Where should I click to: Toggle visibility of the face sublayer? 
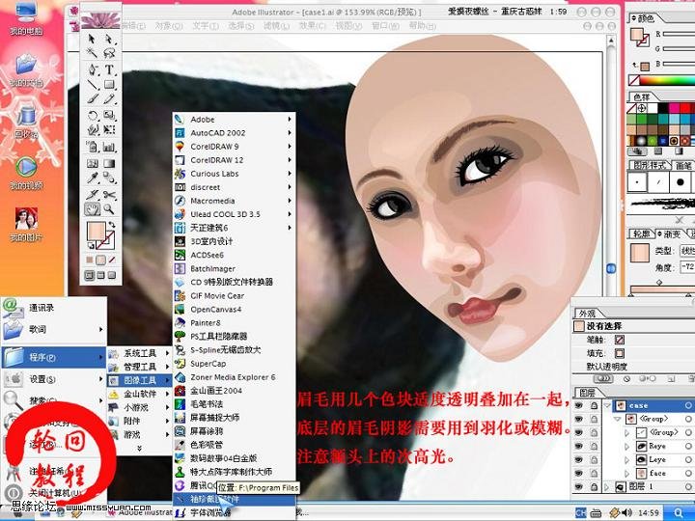click(x=578, y=473)
